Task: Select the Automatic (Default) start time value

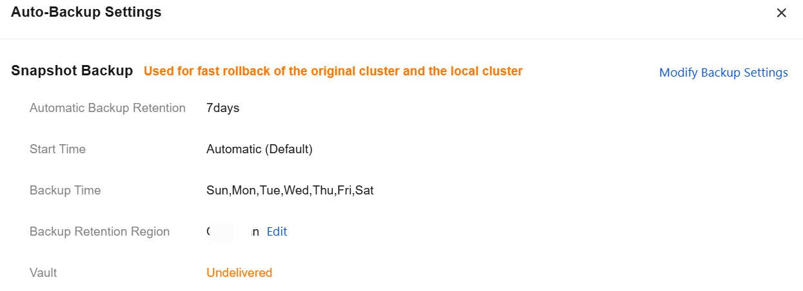Action: 259,149
